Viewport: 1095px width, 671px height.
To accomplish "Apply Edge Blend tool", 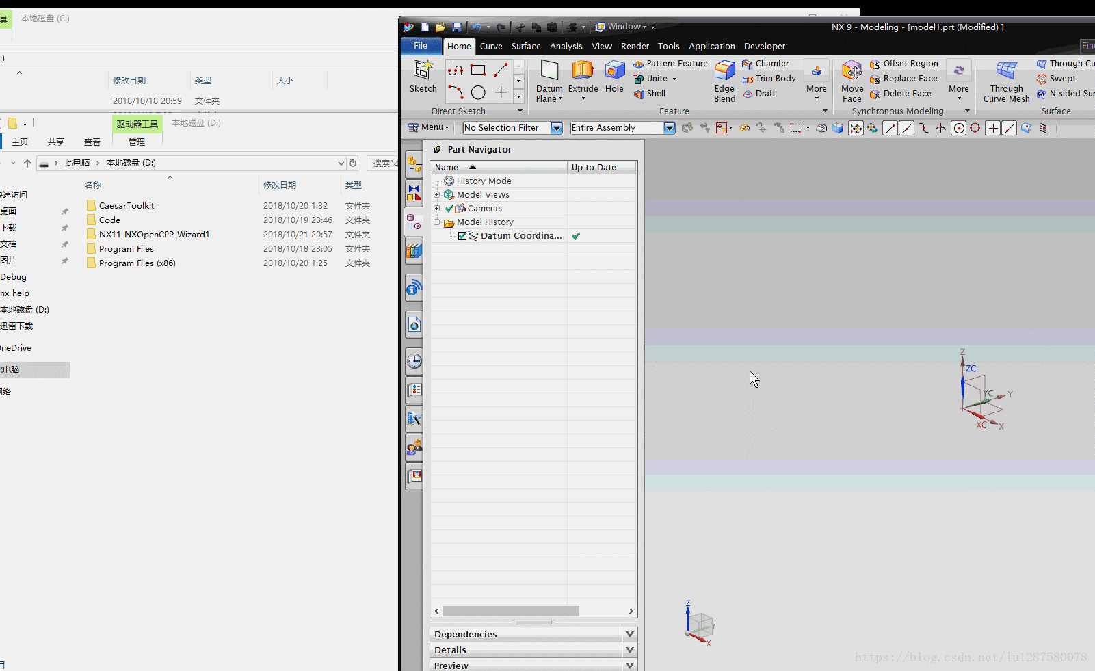I will (724, 81).
